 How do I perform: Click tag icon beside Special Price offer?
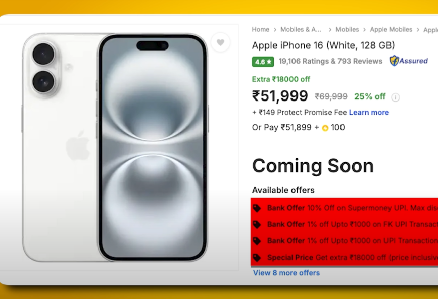point(257,258)
